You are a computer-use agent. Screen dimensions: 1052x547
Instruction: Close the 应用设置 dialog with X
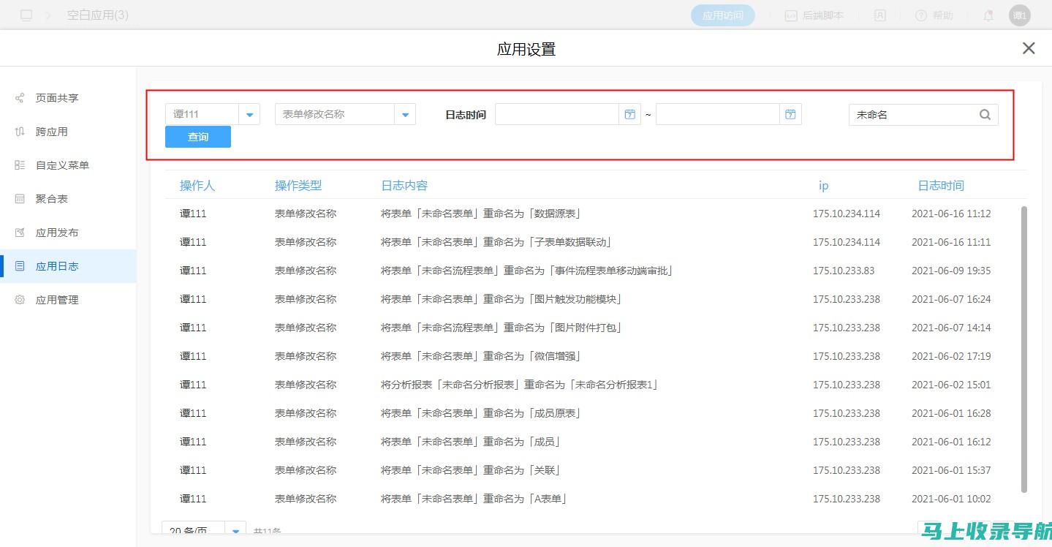[x=1029, y=48]
